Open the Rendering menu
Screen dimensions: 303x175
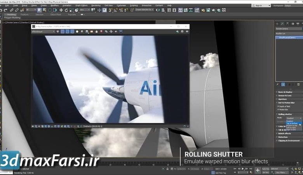tap(96, 5)
